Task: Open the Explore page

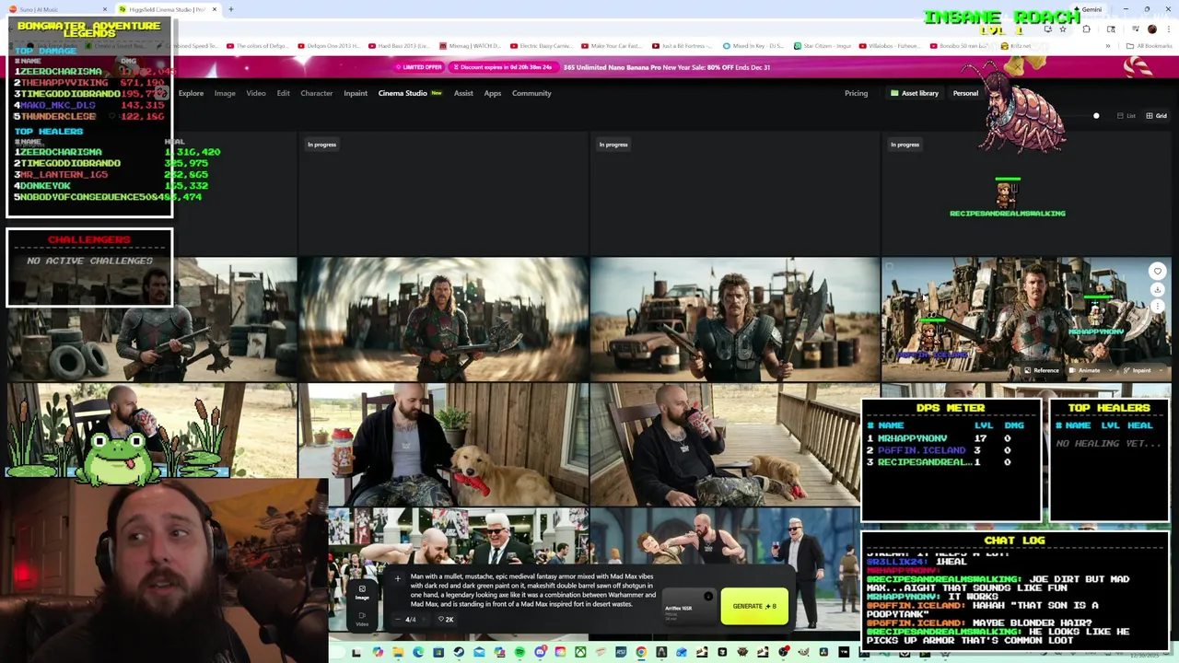Action: tap(191, 93)
